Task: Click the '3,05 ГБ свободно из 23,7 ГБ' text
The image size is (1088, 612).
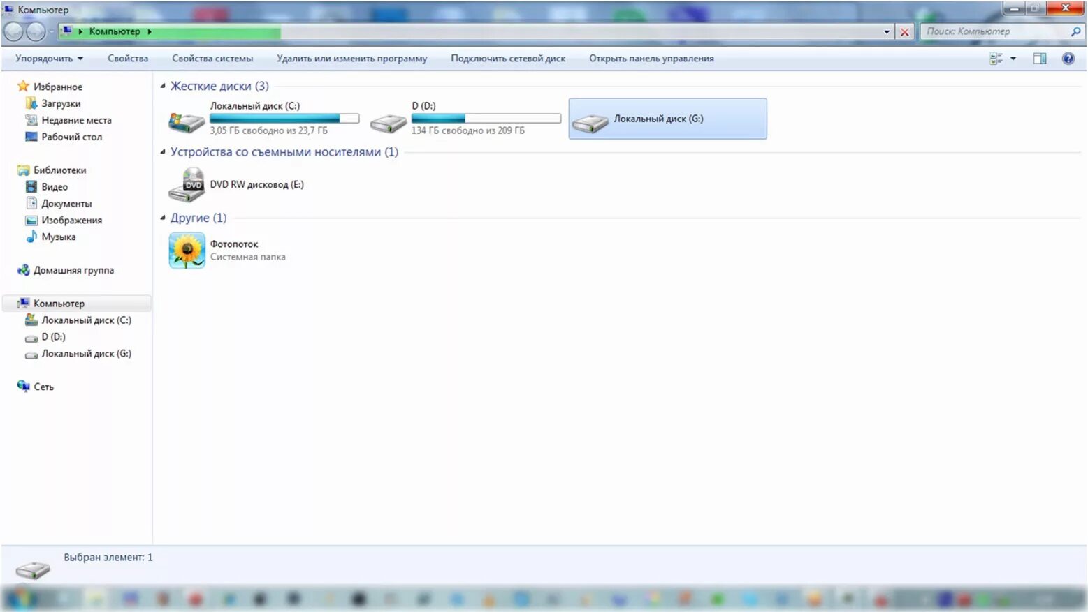Action: [268, 130]
